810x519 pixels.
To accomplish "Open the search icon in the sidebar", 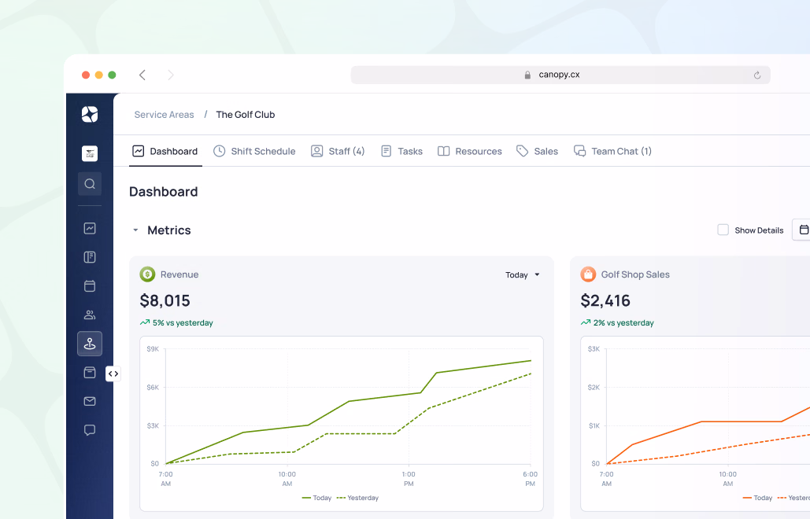I will [x=90, y=184].
